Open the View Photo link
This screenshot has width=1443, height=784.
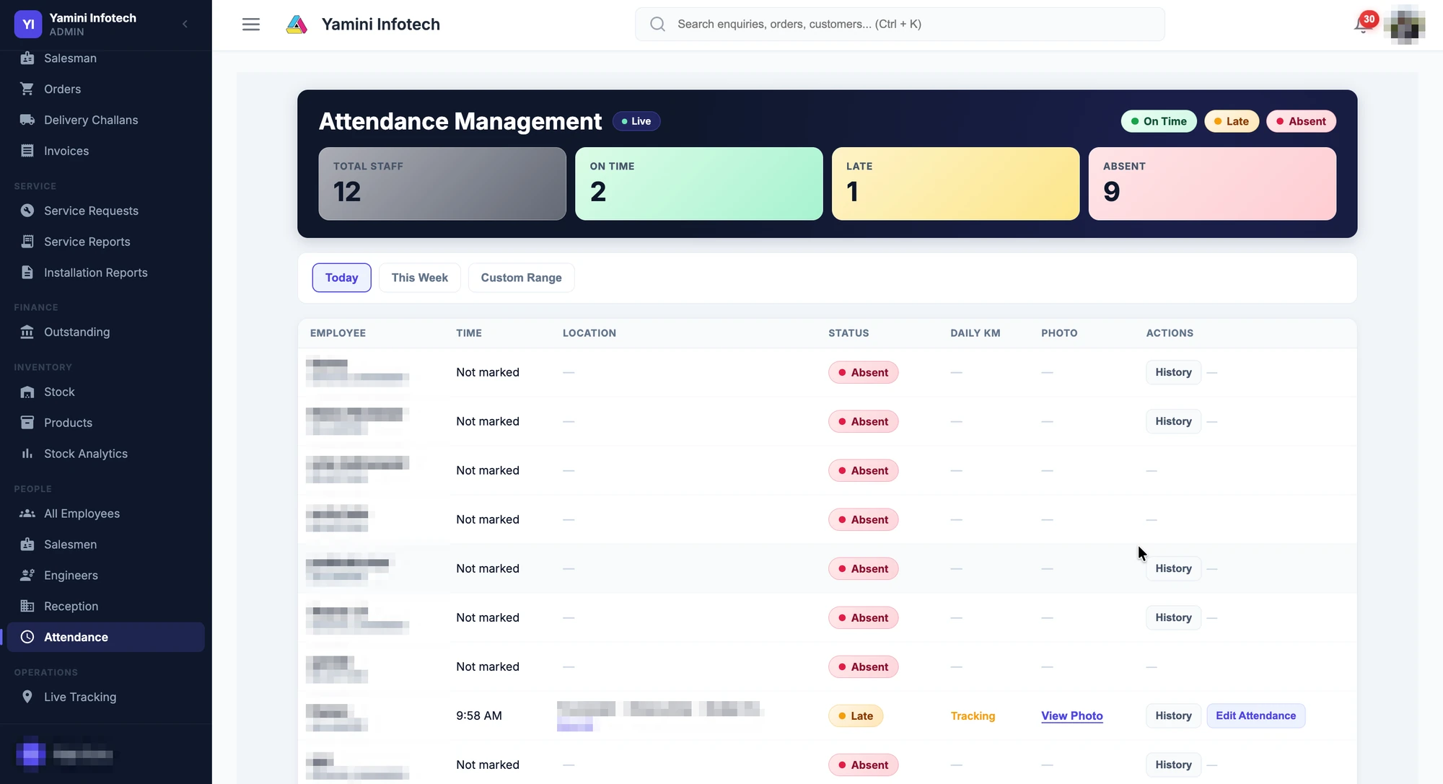point(1071,715)
